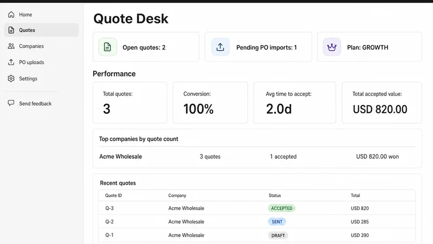
Task: Open quote Q-1 in Recent quotes
Action: tap(109, 235)
